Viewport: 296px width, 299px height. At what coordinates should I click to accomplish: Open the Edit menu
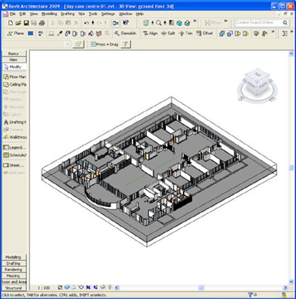pos(22,14)
